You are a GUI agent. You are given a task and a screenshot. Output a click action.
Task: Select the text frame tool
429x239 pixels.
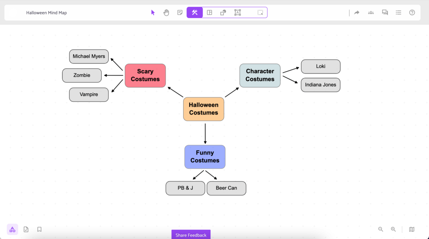click(237, 12)
